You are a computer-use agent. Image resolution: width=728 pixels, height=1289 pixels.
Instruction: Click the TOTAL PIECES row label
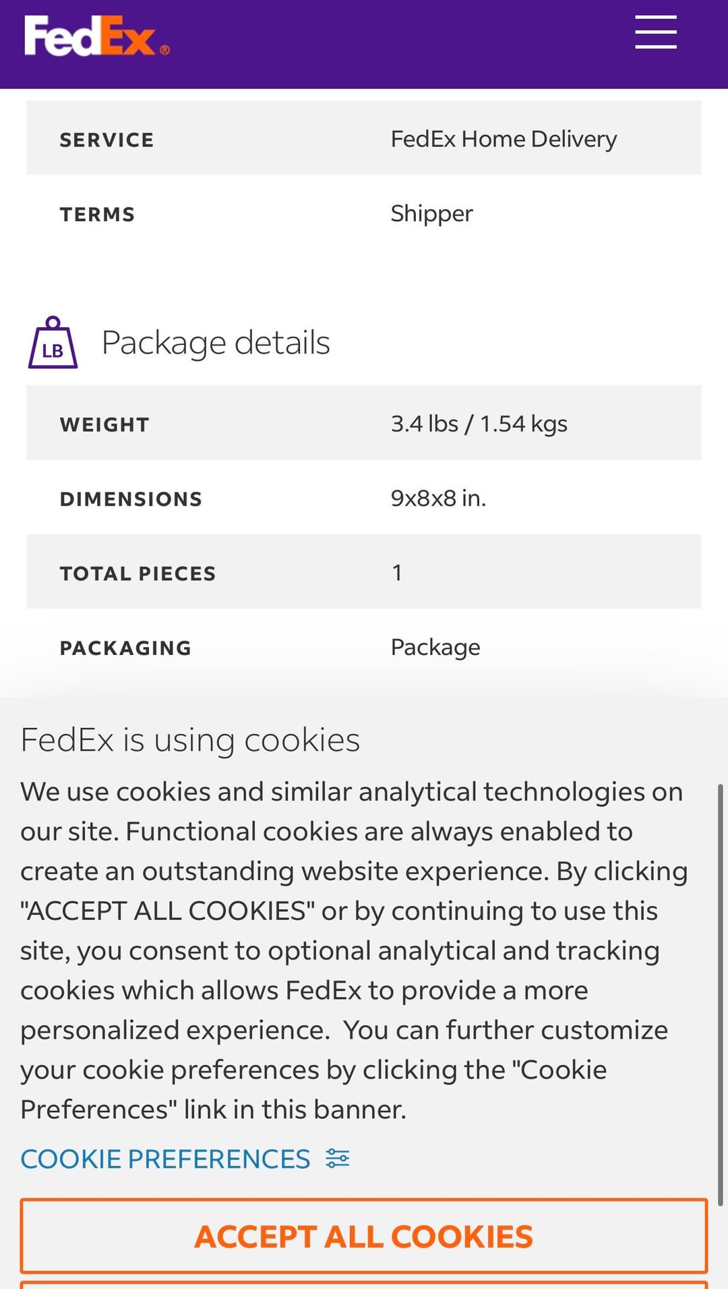point(138,573)
